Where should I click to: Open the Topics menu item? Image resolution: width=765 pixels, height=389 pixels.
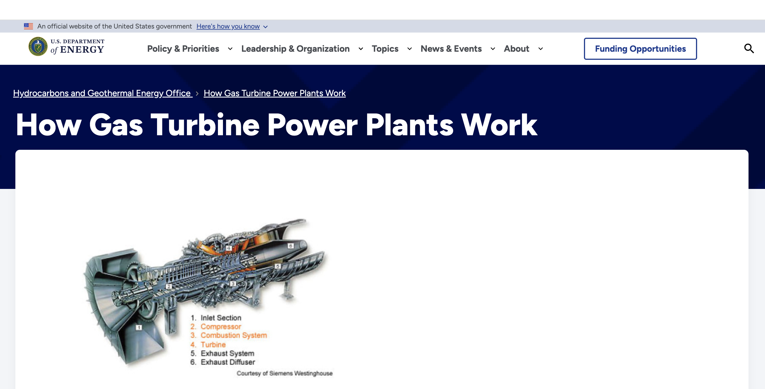coord(385,49)
